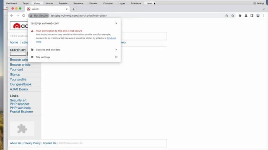This screenshot has width=268, height=150.
Task: Switch to Burp Repeater tab
Action: [63, 3]
